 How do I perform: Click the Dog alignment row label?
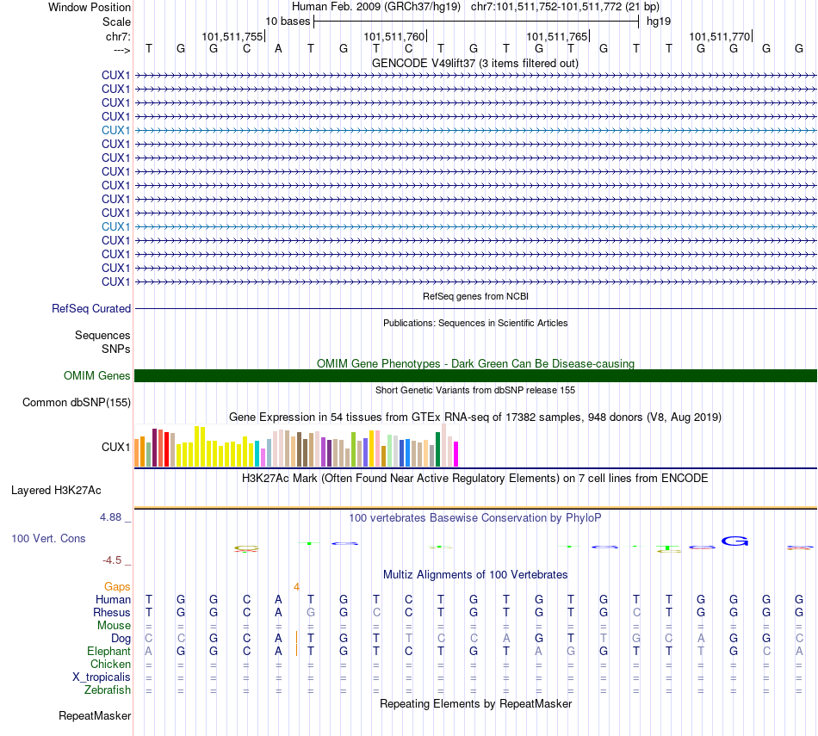[x=121, y=639]
